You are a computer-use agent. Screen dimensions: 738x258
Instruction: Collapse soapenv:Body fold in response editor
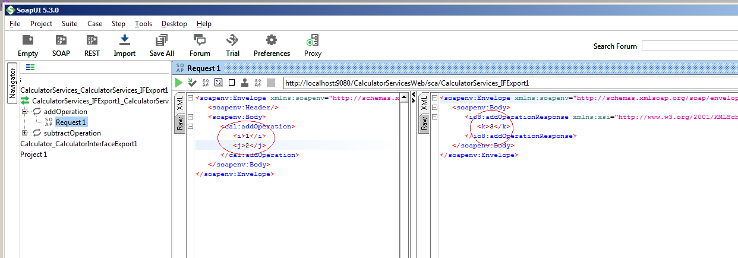pyautogui.click(x=434, y=107)
